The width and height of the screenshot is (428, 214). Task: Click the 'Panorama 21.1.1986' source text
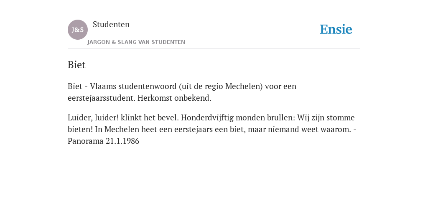pyautogui.click(x=104, y=141)
